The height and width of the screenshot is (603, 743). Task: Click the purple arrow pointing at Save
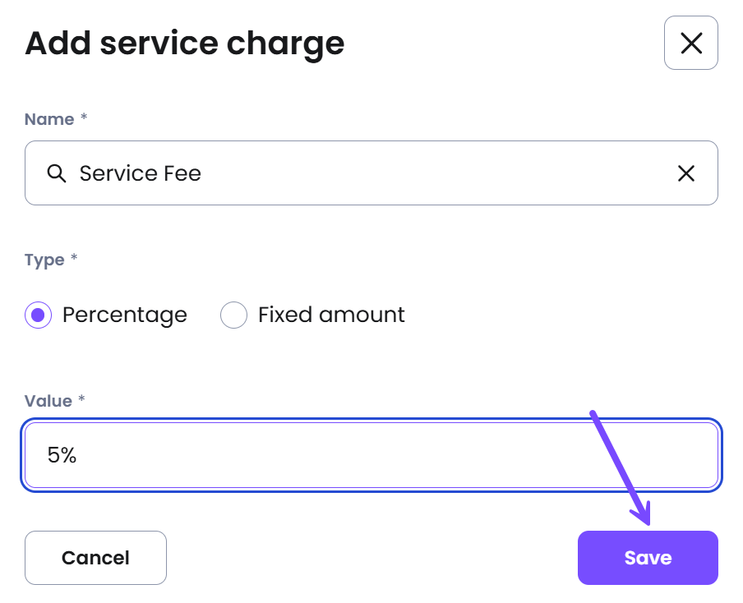click(621, 468)
